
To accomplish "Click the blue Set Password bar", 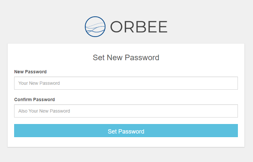I will (126, 131).
